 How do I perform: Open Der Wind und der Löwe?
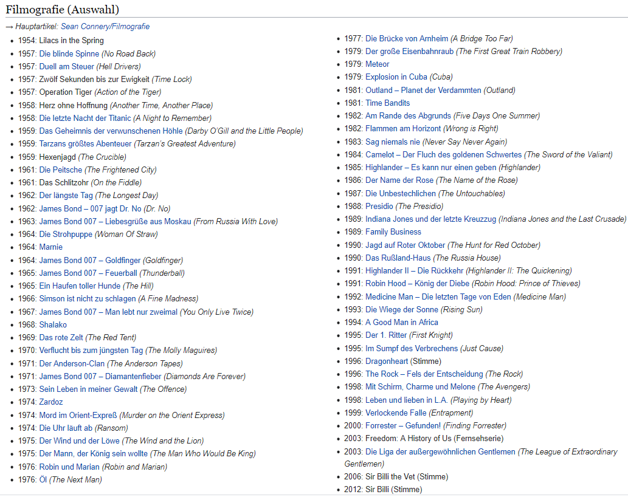click(79, 440)
